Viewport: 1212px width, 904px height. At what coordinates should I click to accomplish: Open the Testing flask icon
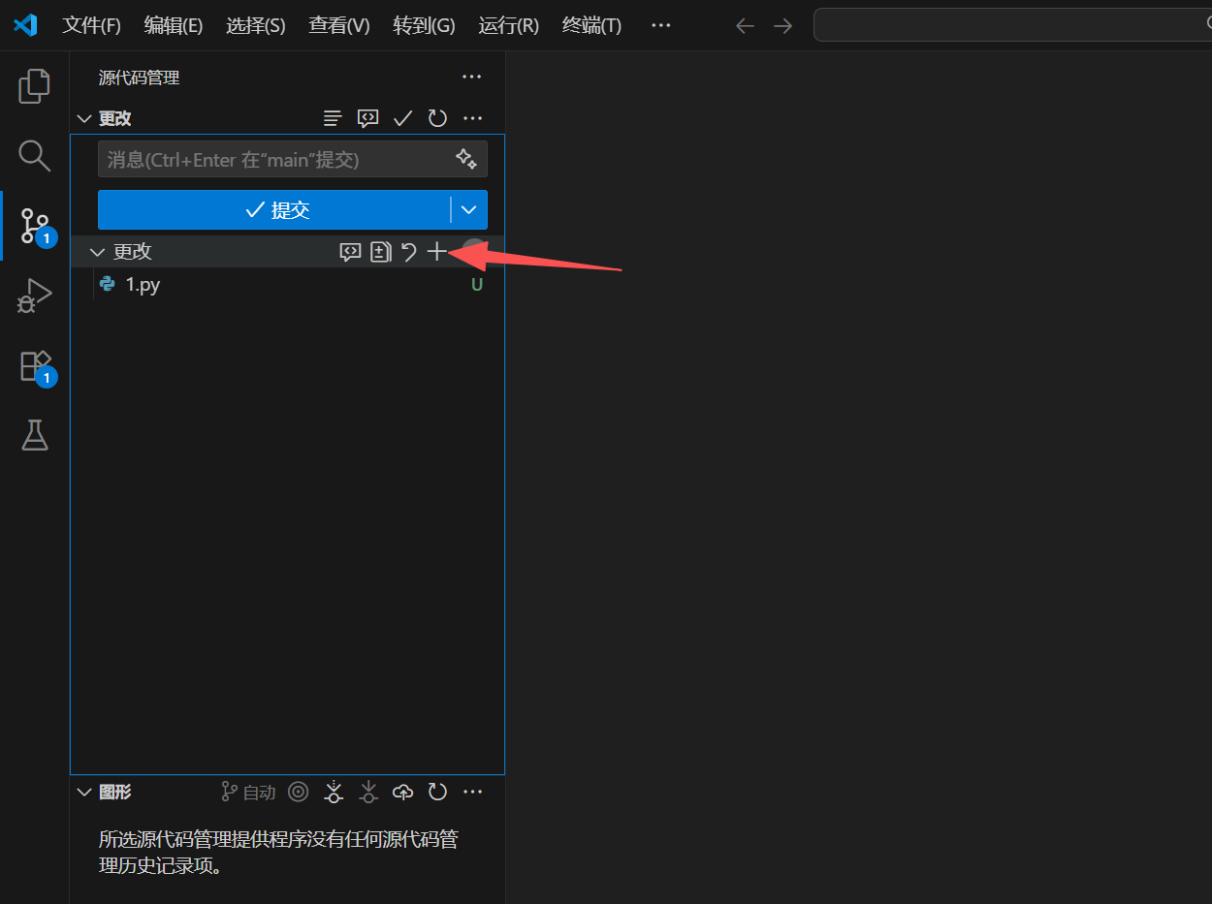click(34, 436)
